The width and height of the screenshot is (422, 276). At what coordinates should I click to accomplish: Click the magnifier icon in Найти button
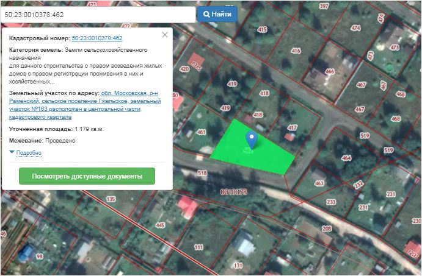point(207,13)
